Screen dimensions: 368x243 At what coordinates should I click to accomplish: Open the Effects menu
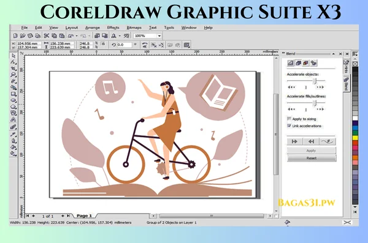coord(113,28)
